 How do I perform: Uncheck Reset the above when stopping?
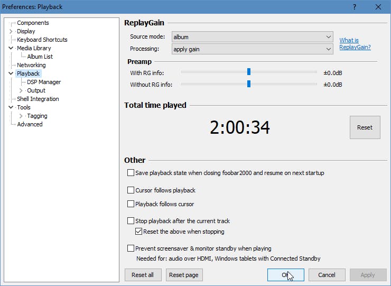(x=139, y=232)
